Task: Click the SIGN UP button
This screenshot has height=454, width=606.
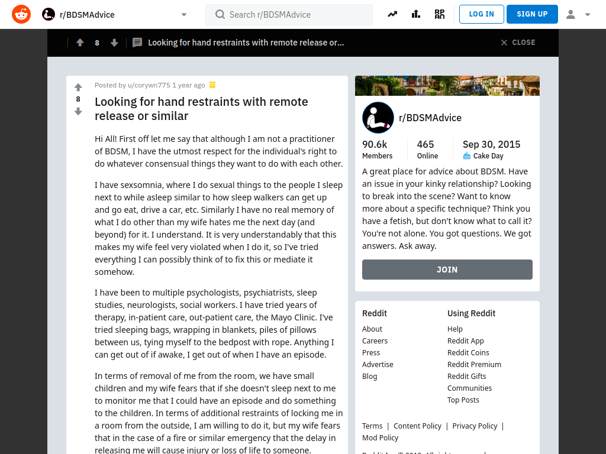Action: click(x=532, y=14)
